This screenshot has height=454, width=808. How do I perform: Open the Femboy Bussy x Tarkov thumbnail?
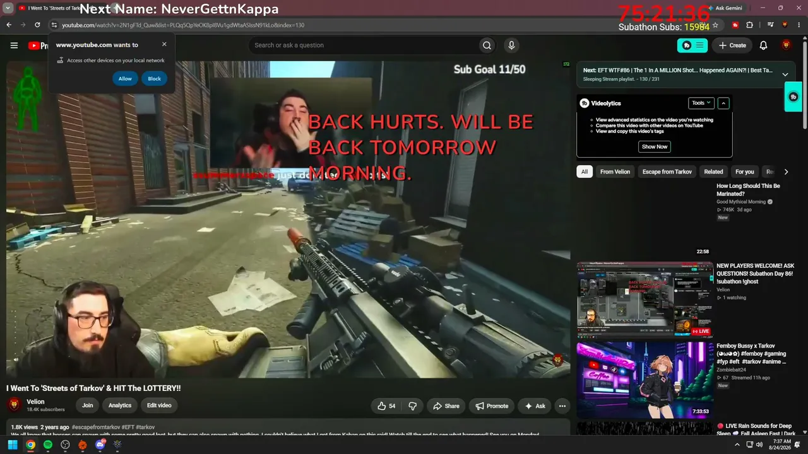[645, 380]
